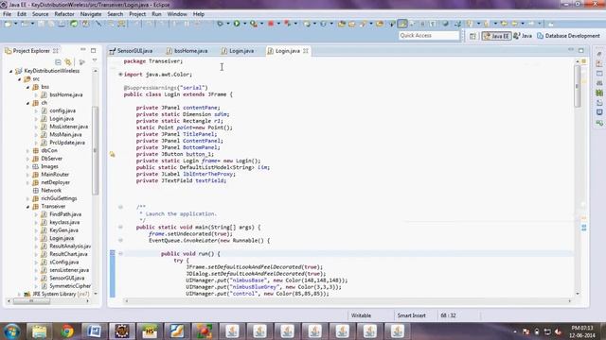Select config.java in the ch package
The image size is (606, 340).
click(62, 110)
